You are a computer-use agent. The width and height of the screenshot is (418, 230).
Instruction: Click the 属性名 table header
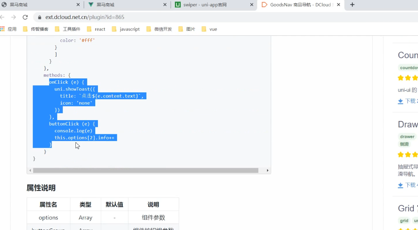pyautogui.click(x=48, y=205)
